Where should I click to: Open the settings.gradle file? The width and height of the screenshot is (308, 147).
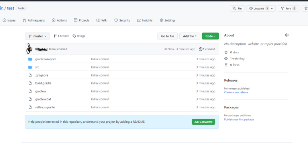pyautogui.click(x=45, y=107)
